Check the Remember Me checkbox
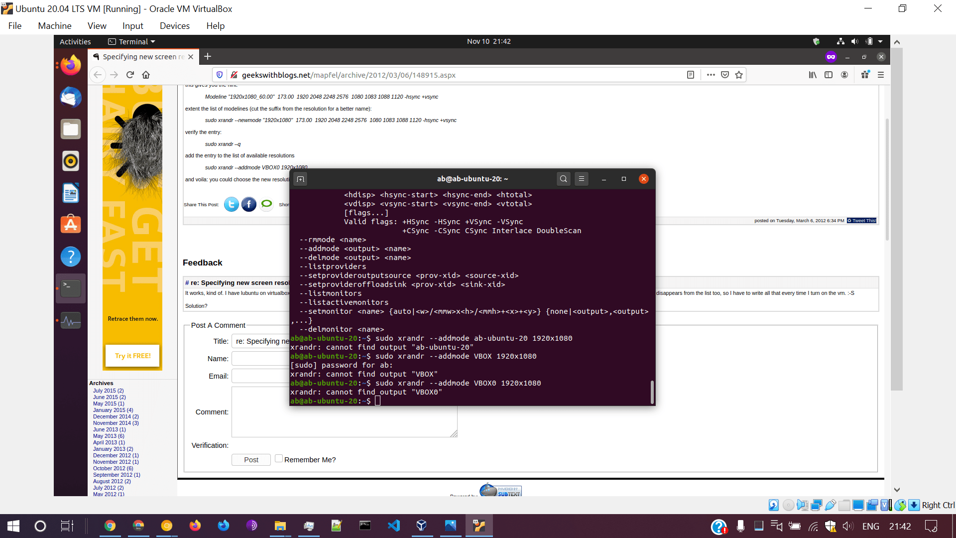 tap(279, 458)
